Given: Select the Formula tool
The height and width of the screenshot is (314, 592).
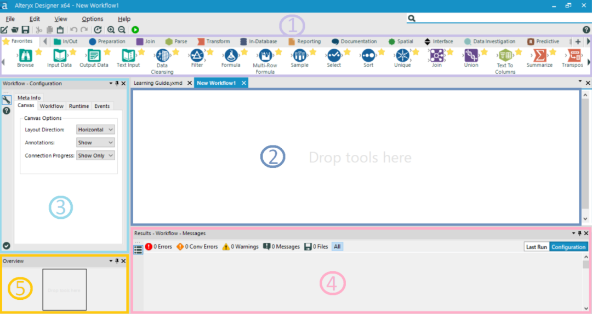Looking at the screenshot, I should tap(231, 56).
